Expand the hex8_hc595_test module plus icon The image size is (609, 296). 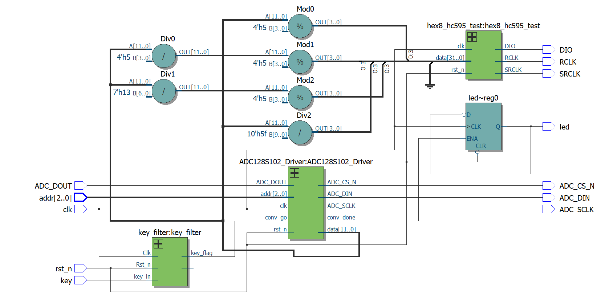(x=472, y=37)
